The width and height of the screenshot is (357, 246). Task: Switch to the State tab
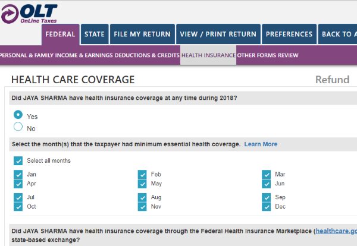point(94,34)
